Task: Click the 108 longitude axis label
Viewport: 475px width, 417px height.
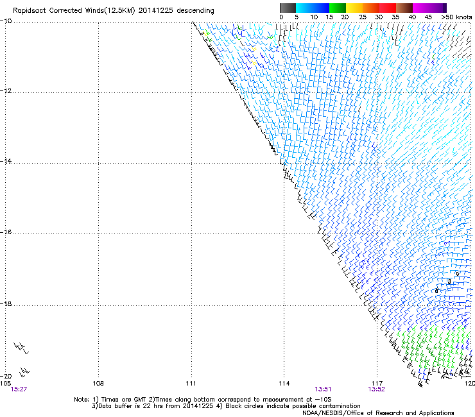Action: (x=98, y=384)
